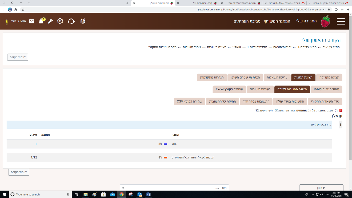The width and height of the screenshot is (352, 198).
Task: Click the top לעמוד הקורס button
Action: 18,57
